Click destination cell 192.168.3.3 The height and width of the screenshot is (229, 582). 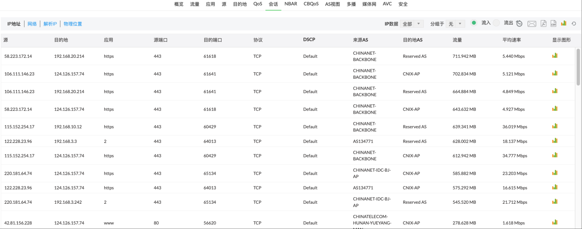pos(65,141)
